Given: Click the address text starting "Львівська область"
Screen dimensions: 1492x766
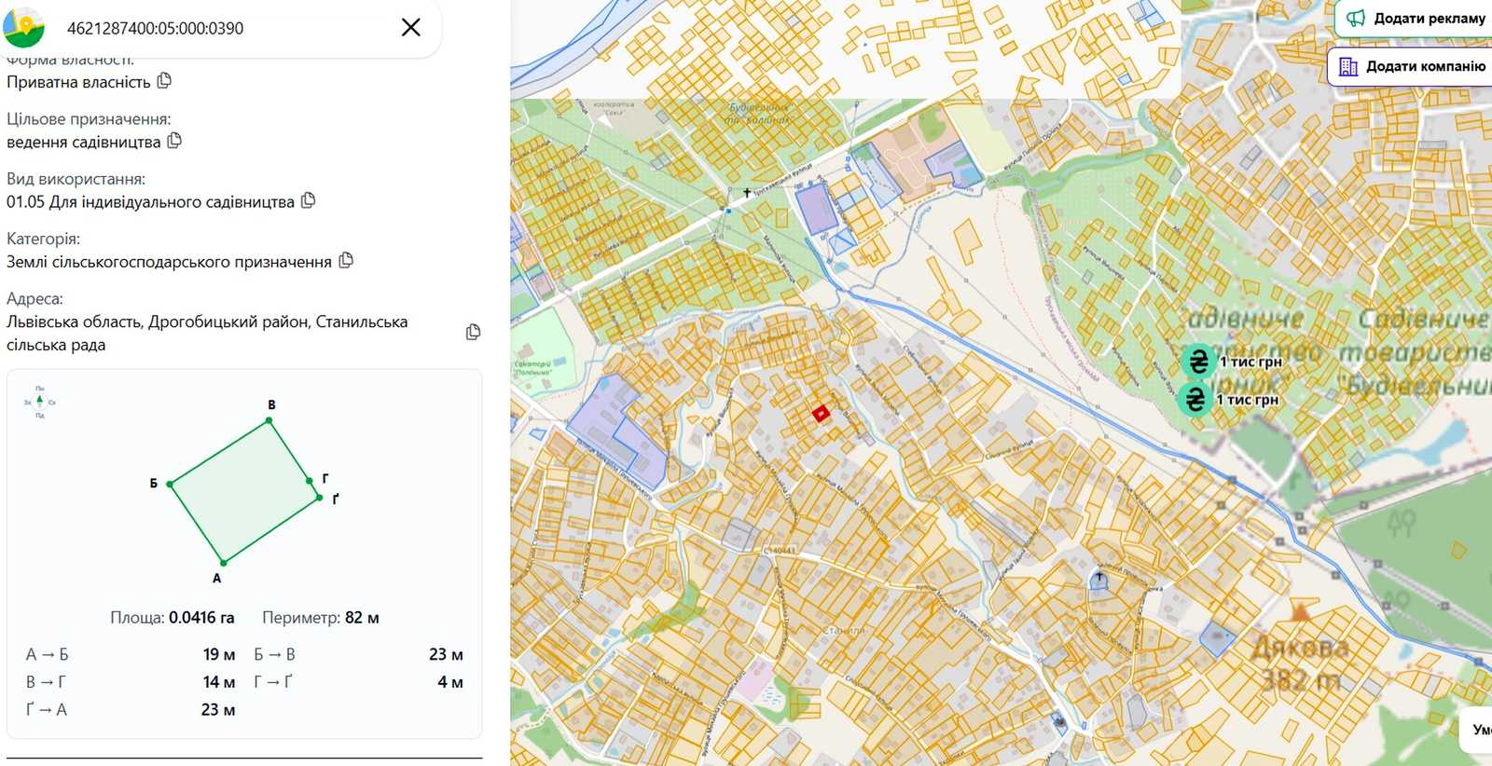Looking at the screenshot, I should [x=207, y=333].
